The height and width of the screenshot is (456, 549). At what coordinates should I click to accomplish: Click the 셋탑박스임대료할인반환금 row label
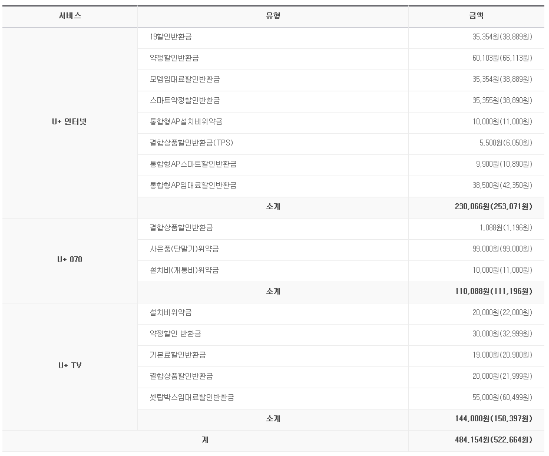[x=191, y=398]
